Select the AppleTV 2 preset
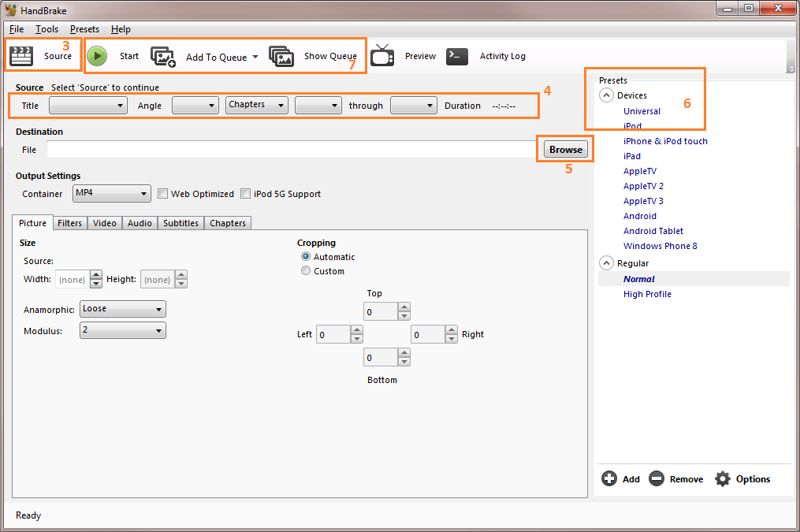This screenshot has height=532, width=800. point(643,186)
